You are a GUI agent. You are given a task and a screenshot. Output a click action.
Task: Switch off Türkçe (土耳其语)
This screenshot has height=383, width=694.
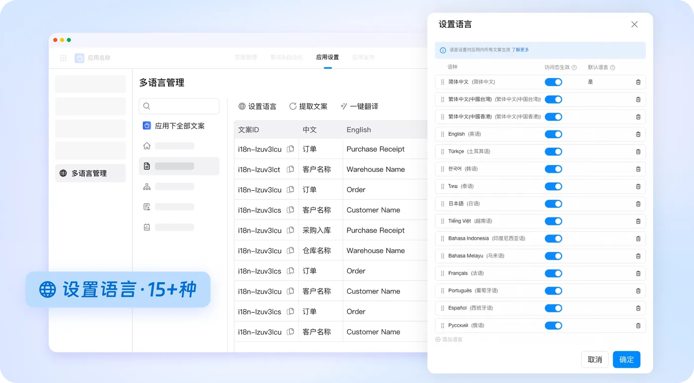553,152
